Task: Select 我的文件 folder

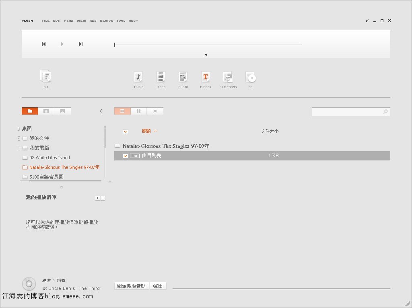Action: point(39,138)
